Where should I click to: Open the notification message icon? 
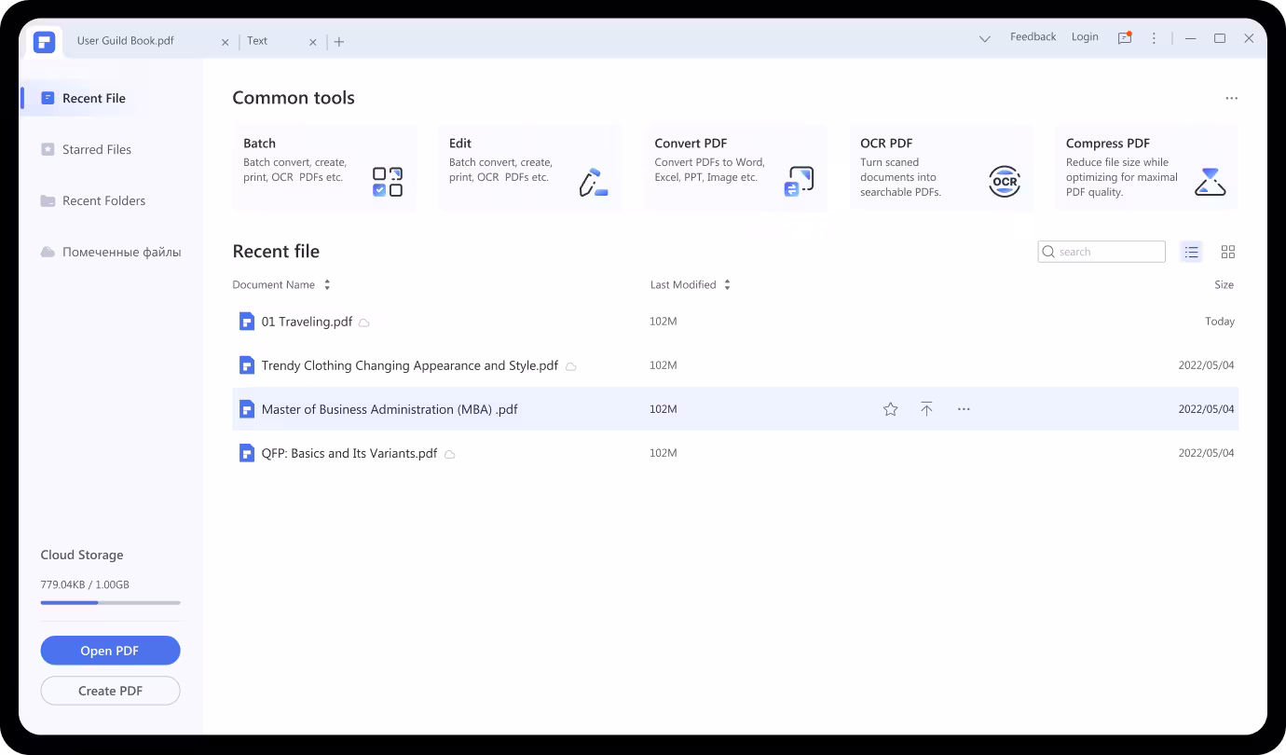1125,38
